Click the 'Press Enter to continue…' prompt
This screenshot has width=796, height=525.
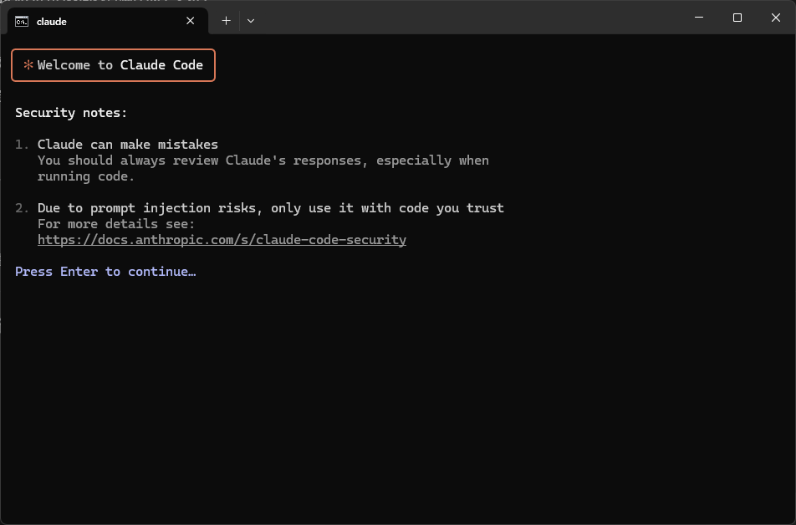[105, 272]
